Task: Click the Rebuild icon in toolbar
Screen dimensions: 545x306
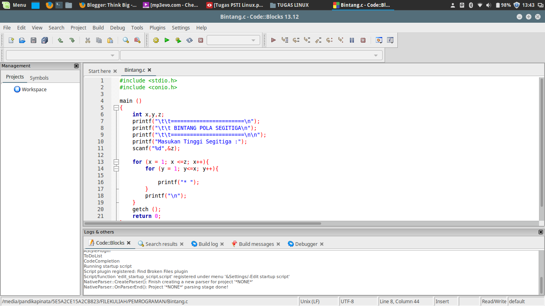Action: tap(190, 40)
